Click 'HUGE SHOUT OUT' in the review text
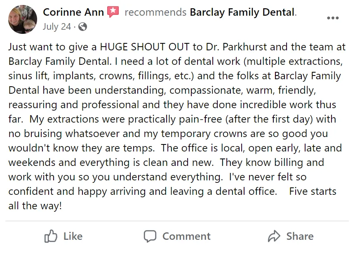This screenshot has height=253, width=355. click(145, 47)
